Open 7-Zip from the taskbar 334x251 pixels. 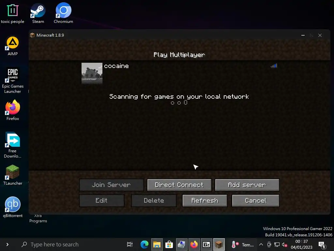pos(206,244)
